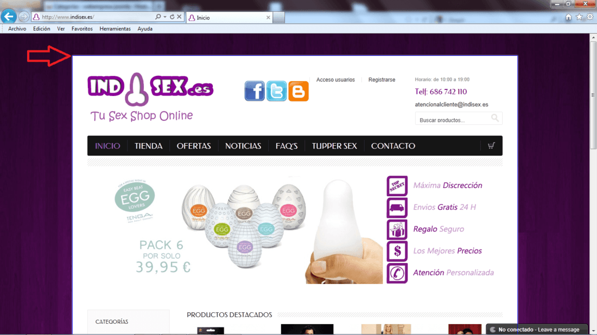This screenshot has height=335, width=597.
Task: Open the Edición menu
Action: click(41, 29)
